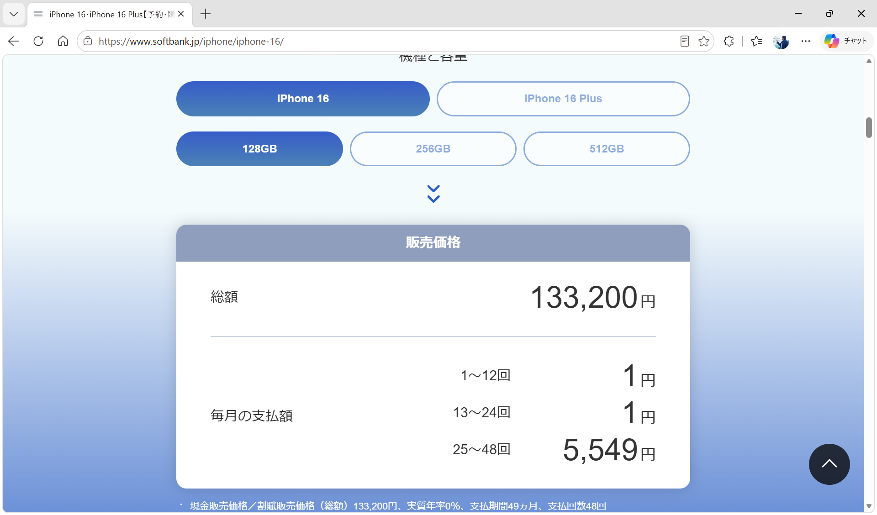Close the iPhone 16 tab
Image resolution: width=877 pixels, height=515 pixels.
point(181,14)
